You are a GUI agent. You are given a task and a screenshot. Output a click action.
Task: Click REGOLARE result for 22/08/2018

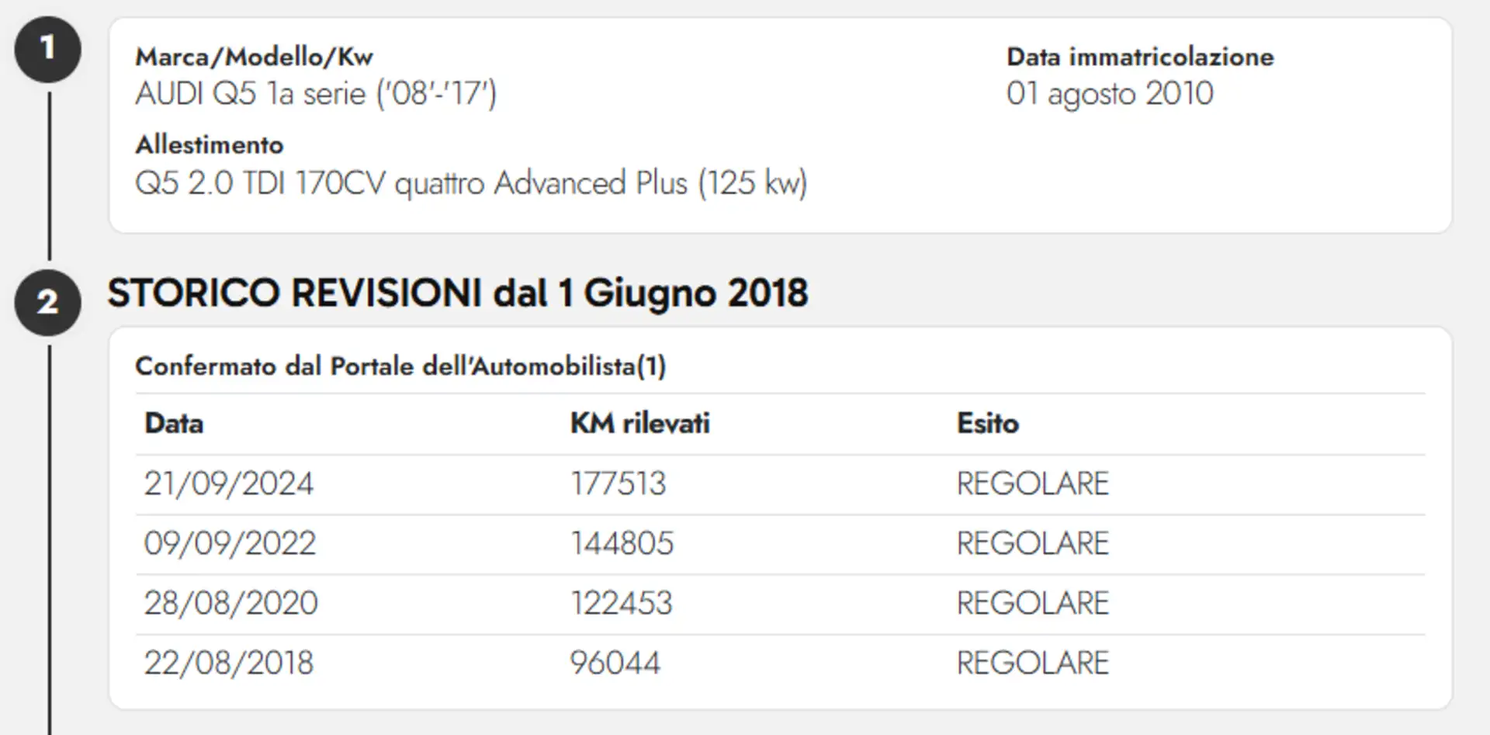tap(1032, 663)
